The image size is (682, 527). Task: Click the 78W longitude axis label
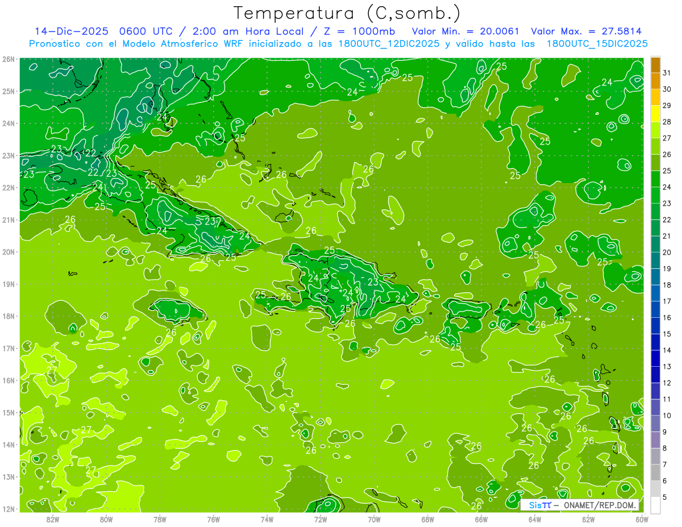pyautogui.click(x=160, y=519)
